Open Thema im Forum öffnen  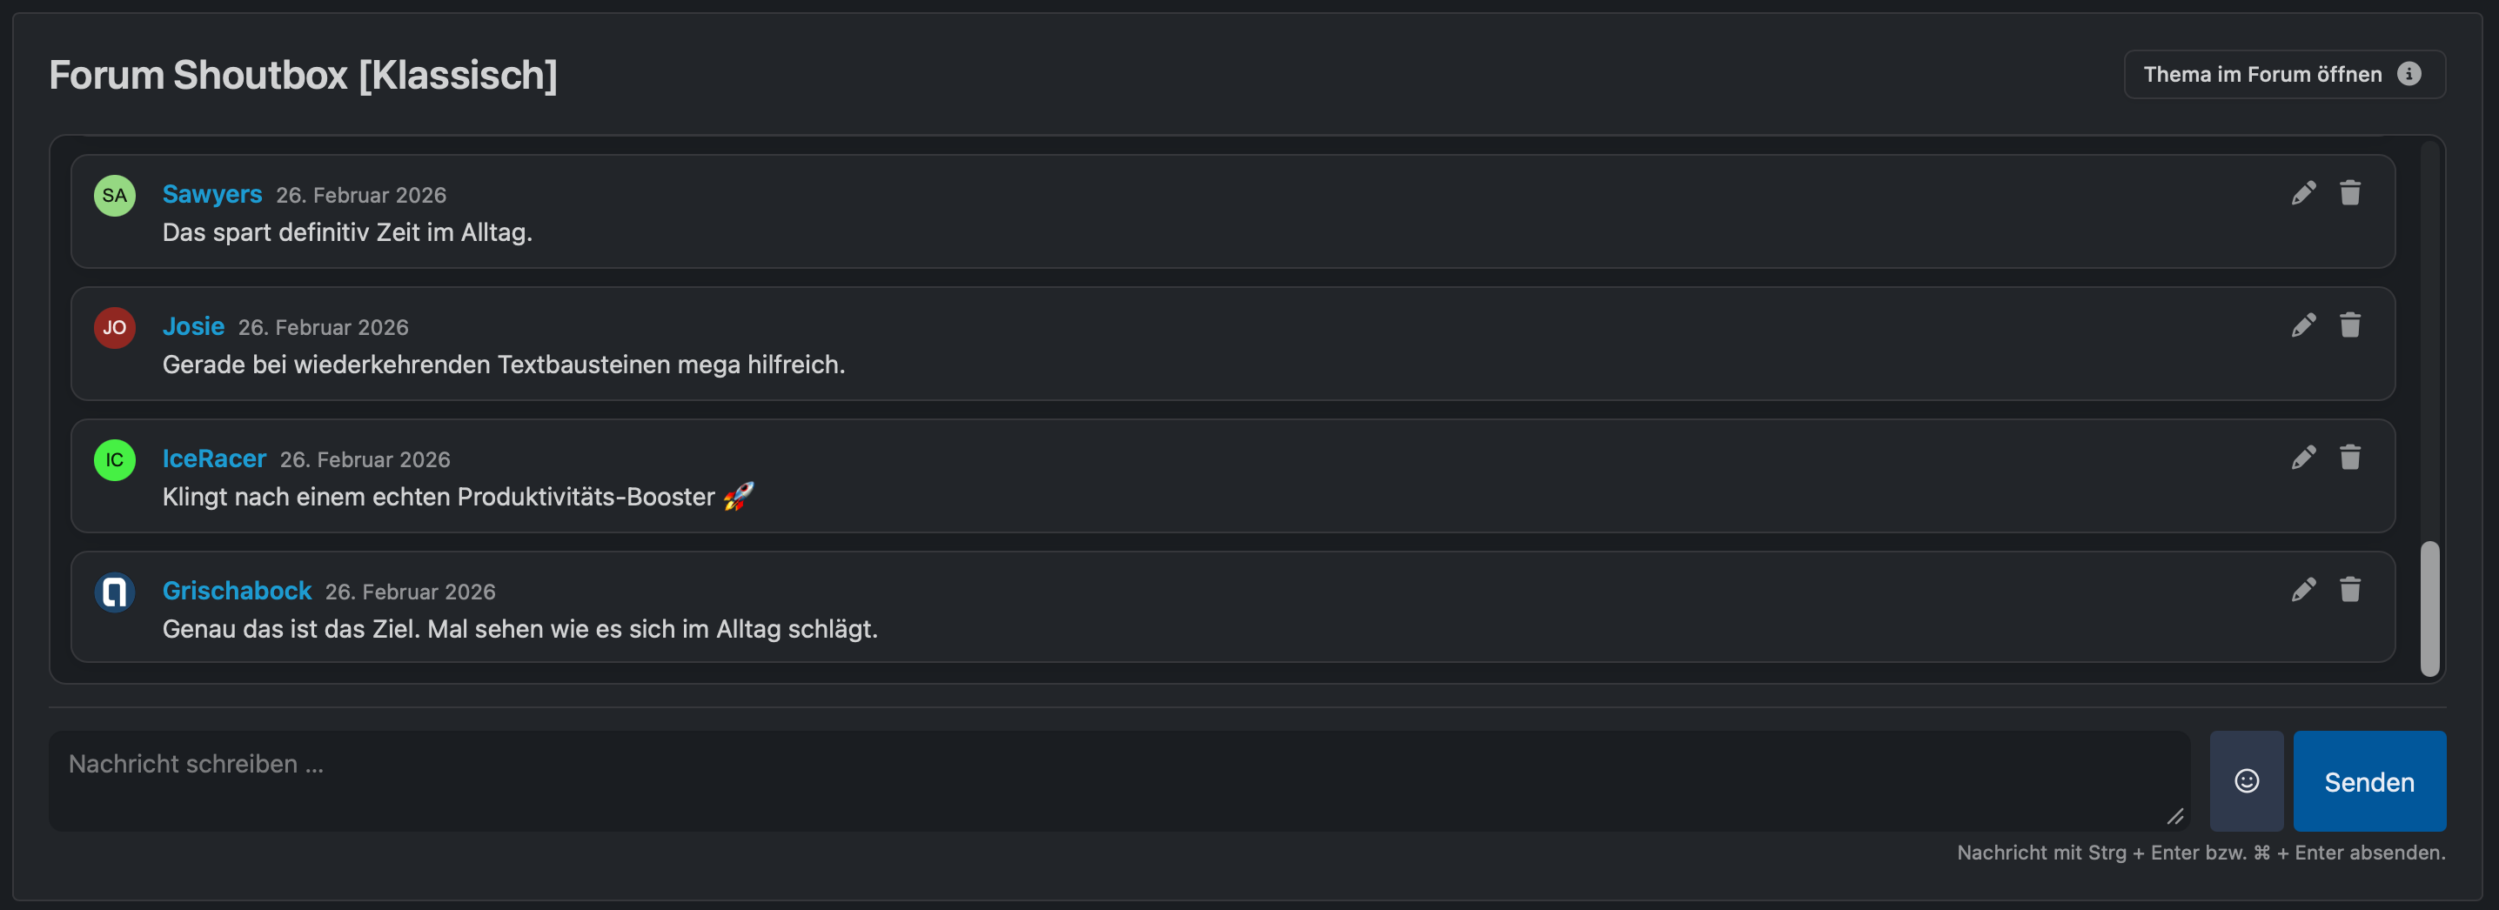[2283, 74]
